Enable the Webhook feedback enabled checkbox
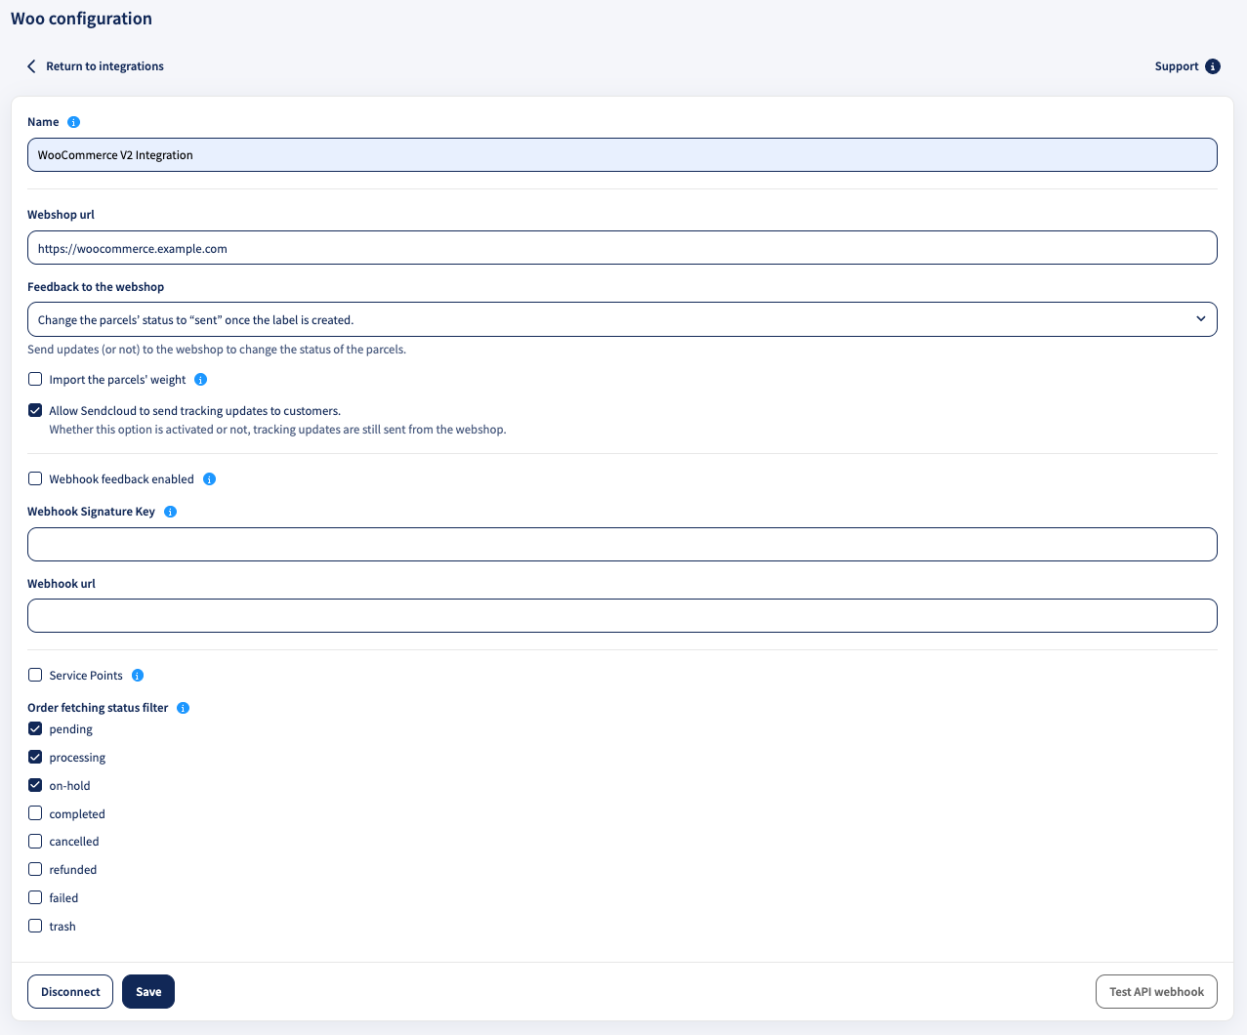 35,478
